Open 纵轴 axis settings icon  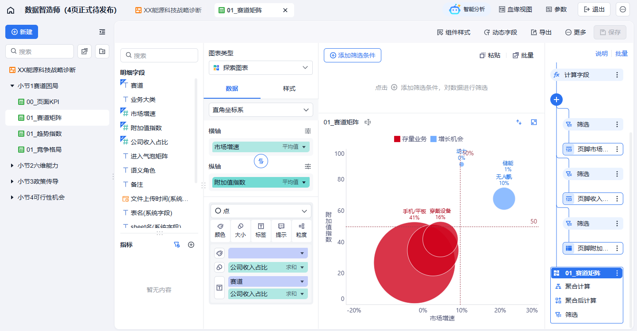coord(308,166)
